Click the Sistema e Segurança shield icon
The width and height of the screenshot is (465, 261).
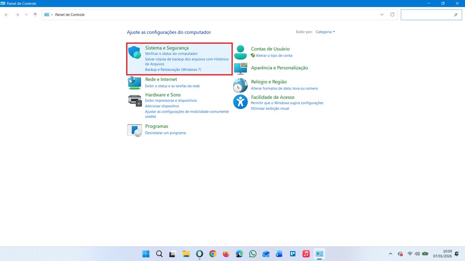click(x=135, y=53)
